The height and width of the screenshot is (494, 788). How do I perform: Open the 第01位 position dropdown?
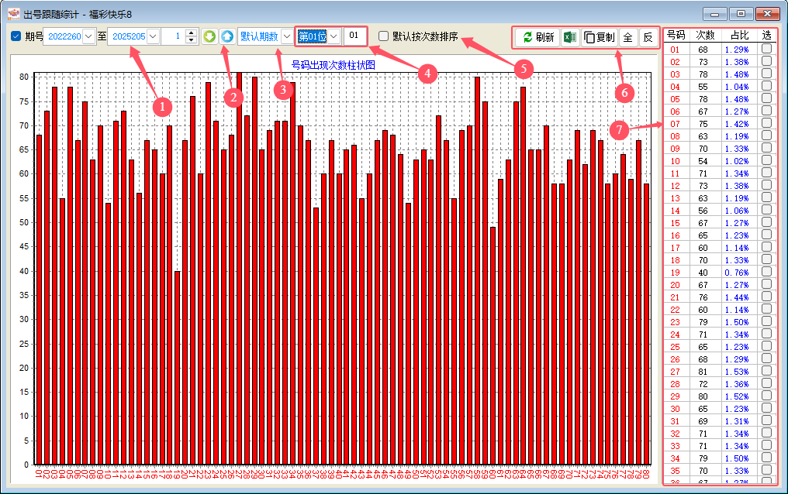(x=334, y=36)
